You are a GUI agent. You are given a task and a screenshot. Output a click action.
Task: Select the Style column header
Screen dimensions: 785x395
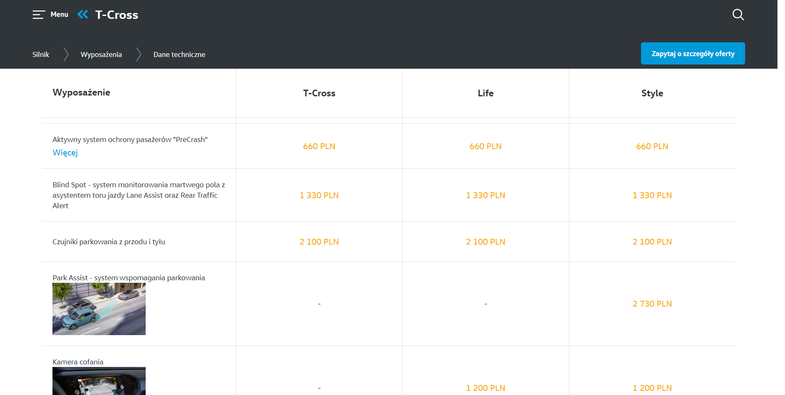point(652,93)
